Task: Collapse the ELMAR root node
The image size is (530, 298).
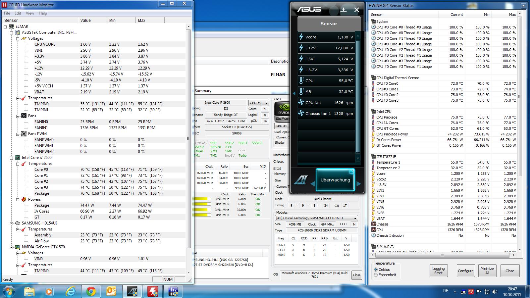Action: pos(5,26)
